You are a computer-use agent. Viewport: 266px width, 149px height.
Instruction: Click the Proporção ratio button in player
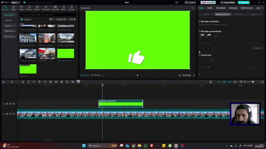[x=187, y=75]
